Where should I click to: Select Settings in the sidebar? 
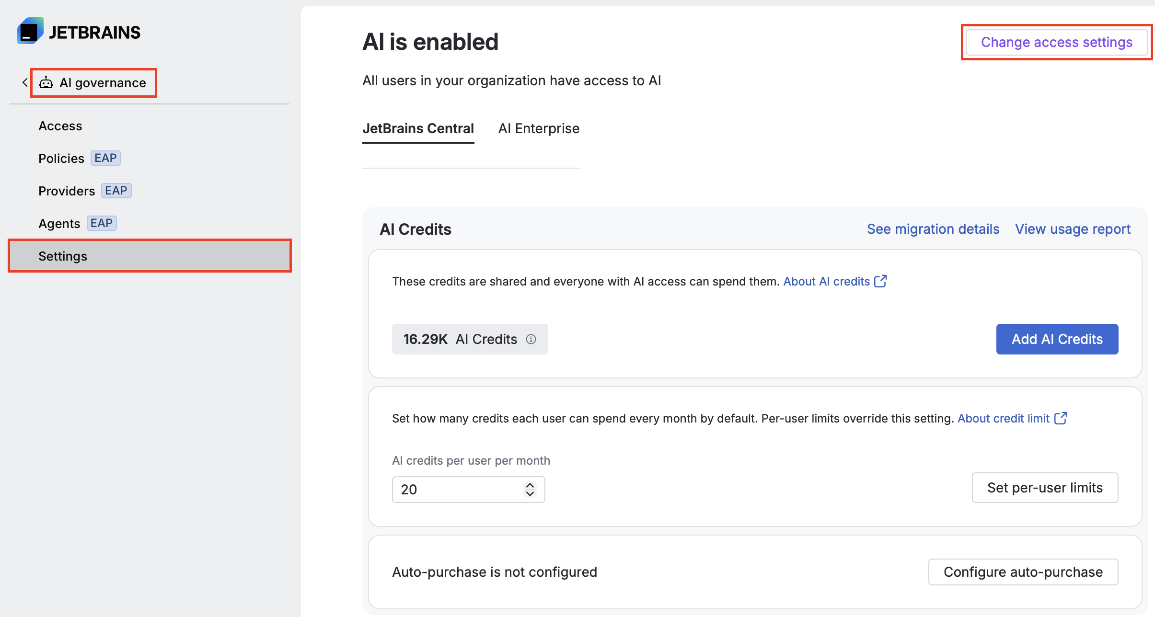click(x=150, y=256)
